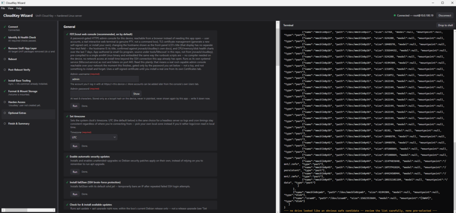The width and height of the screenshot is (456, 213).
Task: Click the sidebar horizontal scrollbar
Action: coord(28,210)
